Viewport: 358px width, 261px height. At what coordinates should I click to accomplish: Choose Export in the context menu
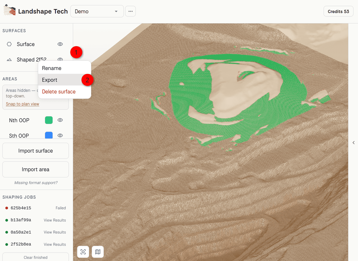click(65, 80)
